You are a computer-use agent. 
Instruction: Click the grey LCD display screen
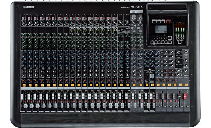pos(161,29)
